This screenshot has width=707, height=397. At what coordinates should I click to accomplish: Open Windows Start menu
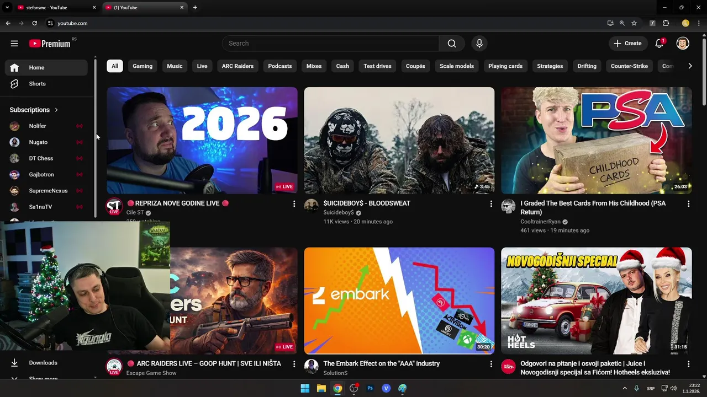coord(305,388)
